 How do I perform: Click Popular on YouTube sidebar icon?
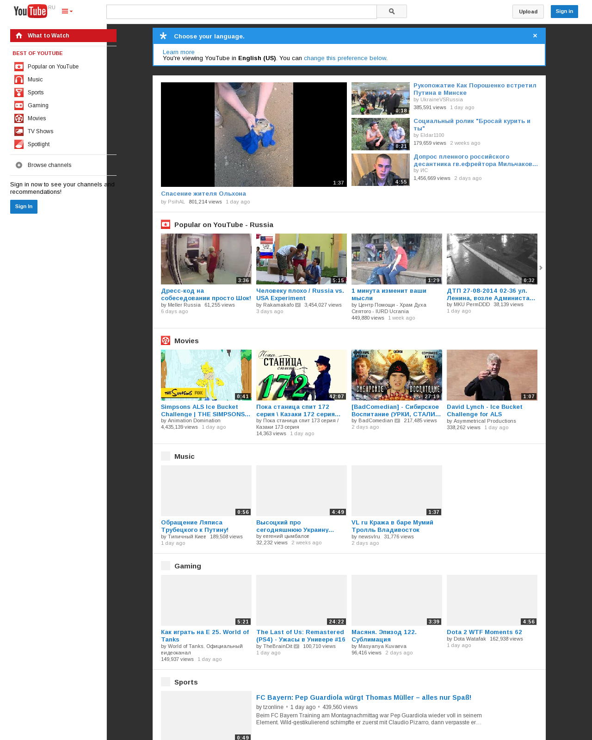coord(19,67)
